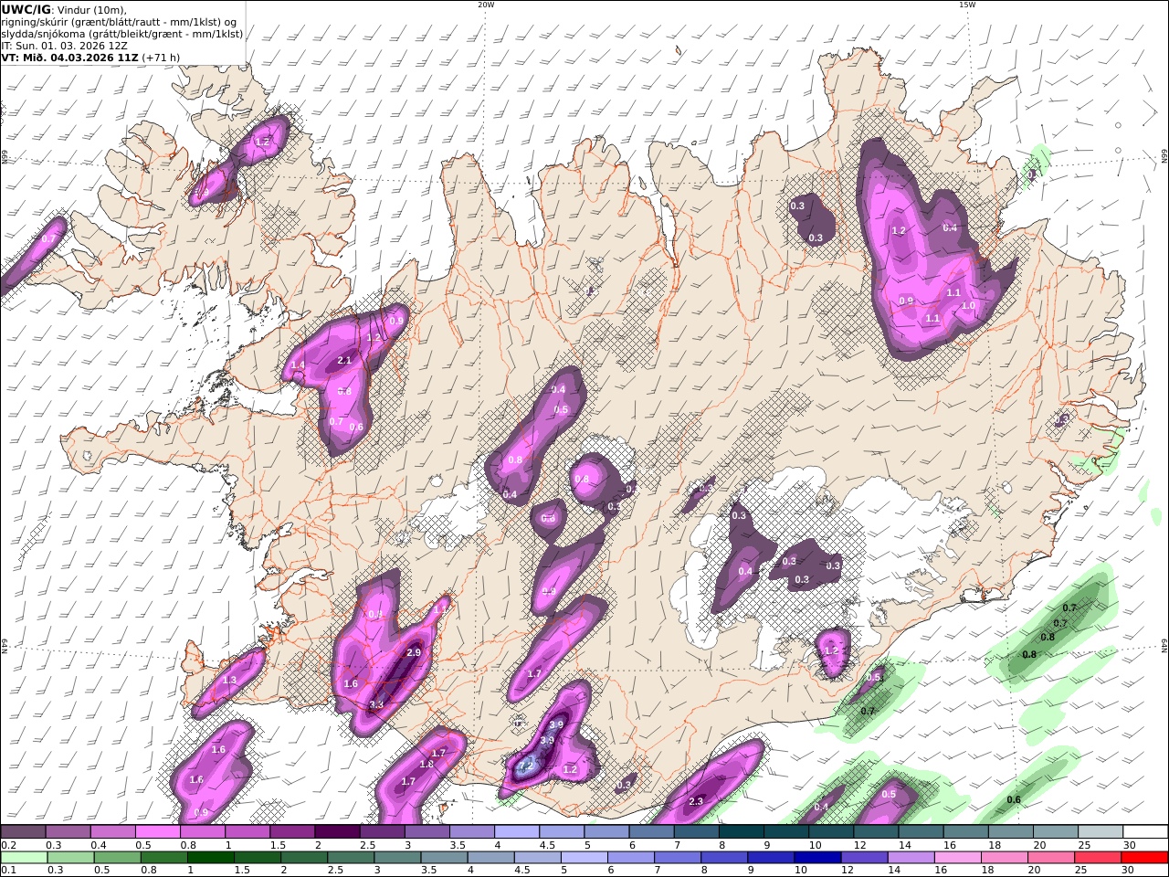
Task: Click the 1.3 value on the southwest peninsula
Action: (229, 681)
